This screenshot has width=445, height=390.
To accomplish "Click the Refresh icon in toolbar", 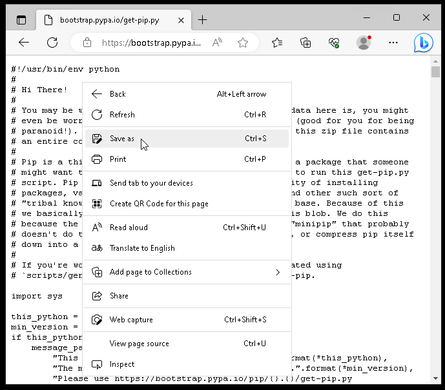I will (x=52, y=43).
